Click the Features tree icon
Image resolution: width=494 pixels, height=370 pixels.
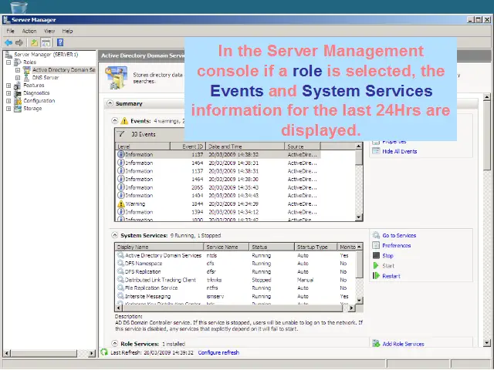18,86
